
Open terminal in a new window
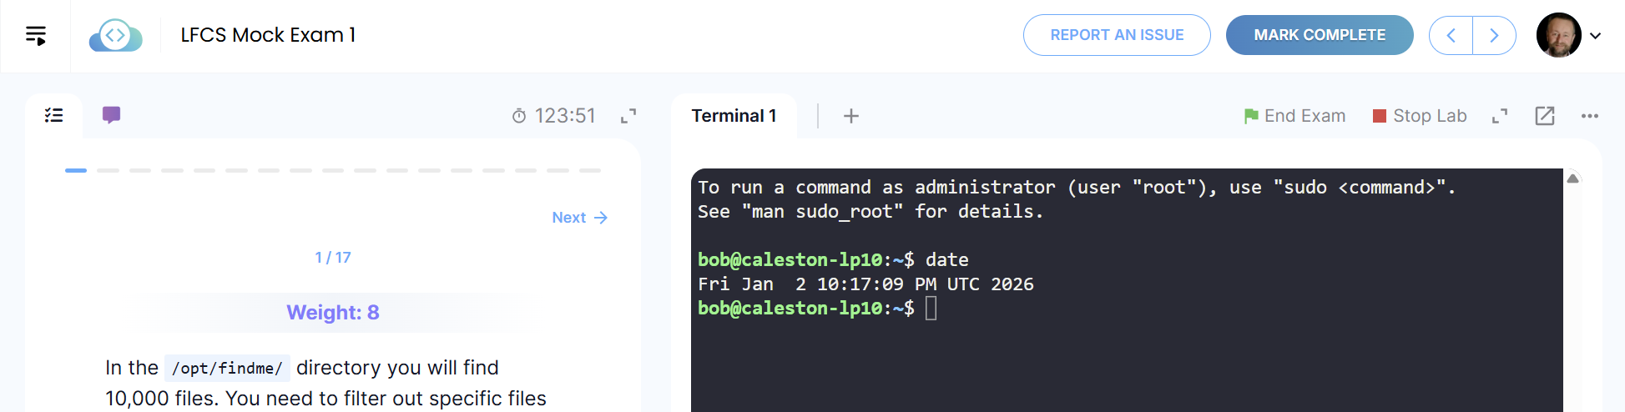click(x=1545, y=116)
